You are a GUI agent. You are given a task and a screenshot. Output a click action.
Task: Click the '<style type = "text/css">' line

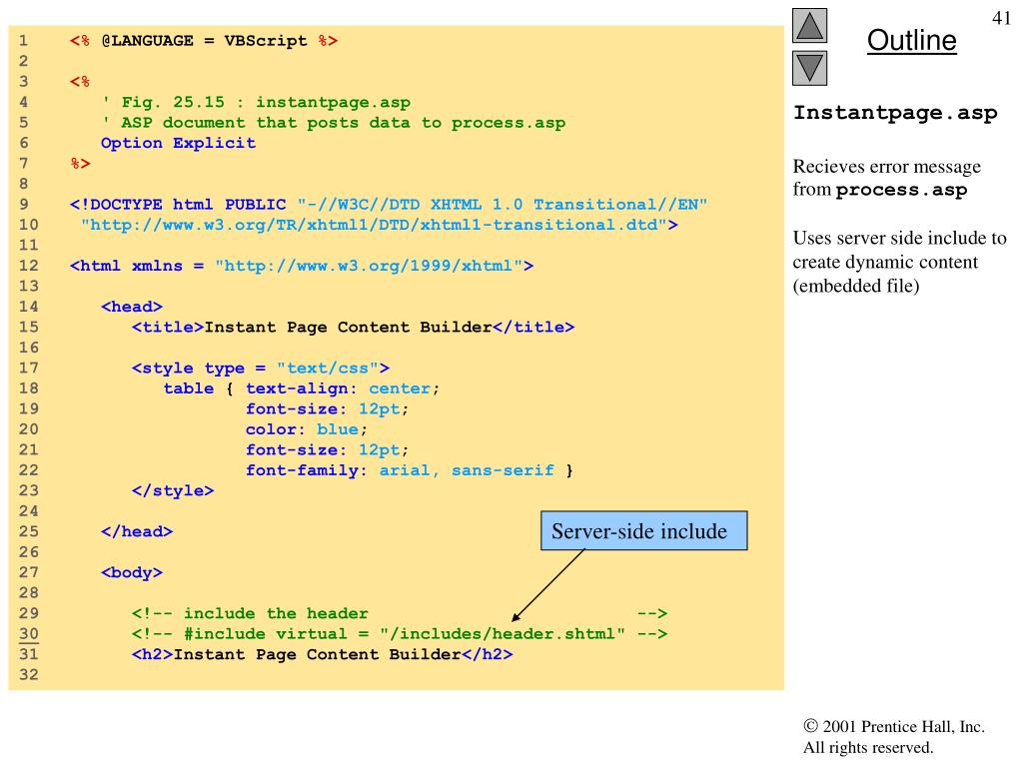point(261,369)
